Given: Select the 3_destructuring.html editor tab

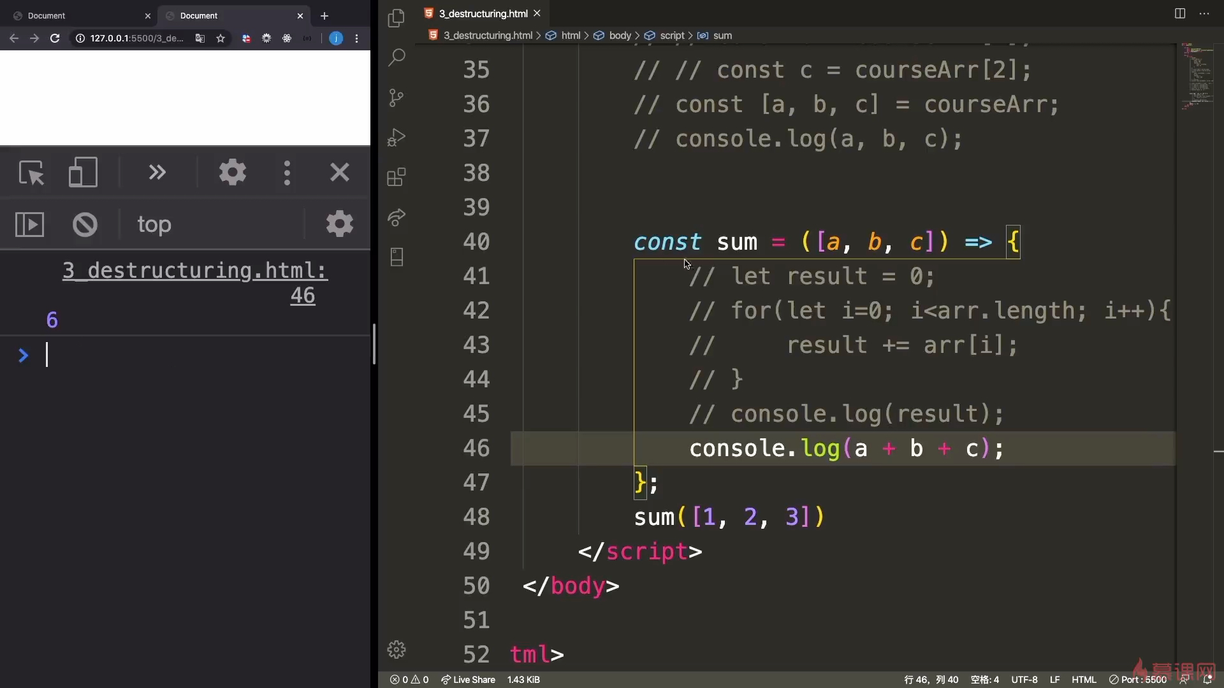Looking at the screenshot, I should tap(483, 13).
